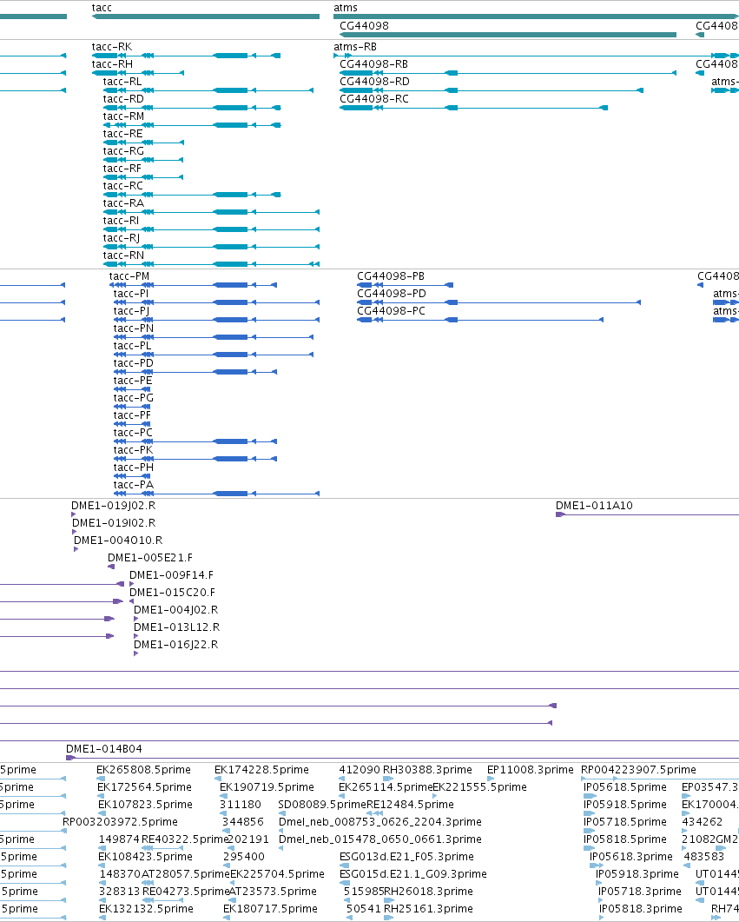Viewport: 739px width, 922px height.
Task: Select transcript tacc-RK
Action: coord(112,47)
